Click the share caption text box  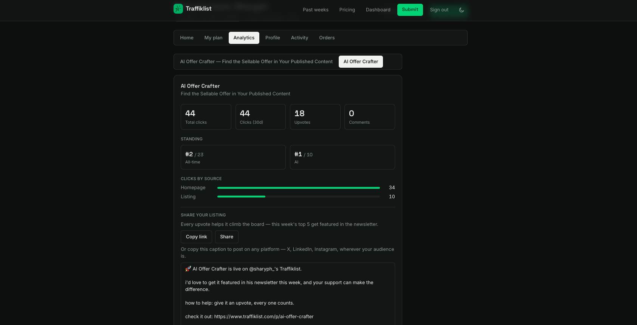coord(288,294)
